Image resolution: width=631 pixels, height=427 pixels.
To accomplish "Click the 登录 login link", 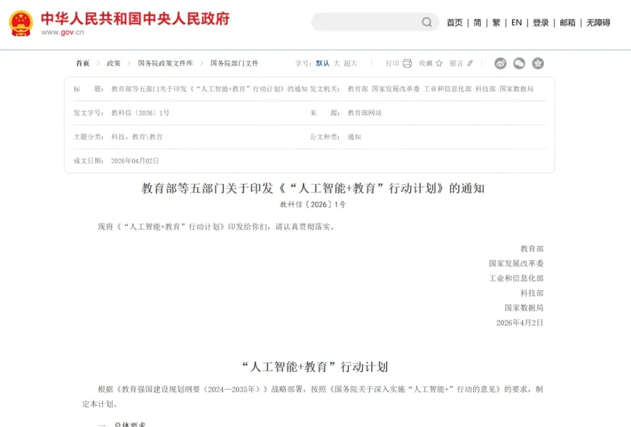I will pos(540,21).
